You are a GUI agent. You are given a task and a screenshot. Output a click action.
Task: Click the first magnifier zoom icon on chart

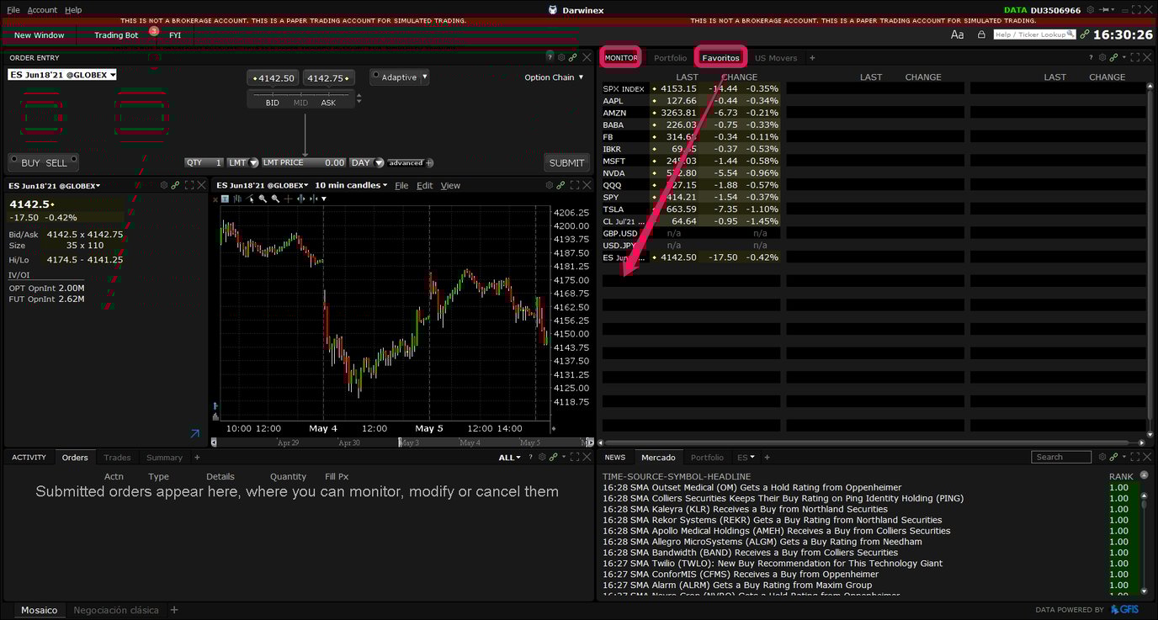click(x=263, y=199)
